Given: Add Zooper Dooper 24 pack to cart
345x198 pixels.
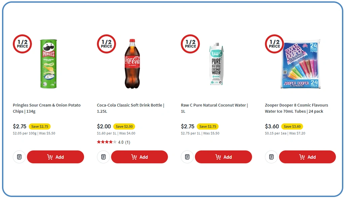Looking at the screenshot, I should (307, 157).
